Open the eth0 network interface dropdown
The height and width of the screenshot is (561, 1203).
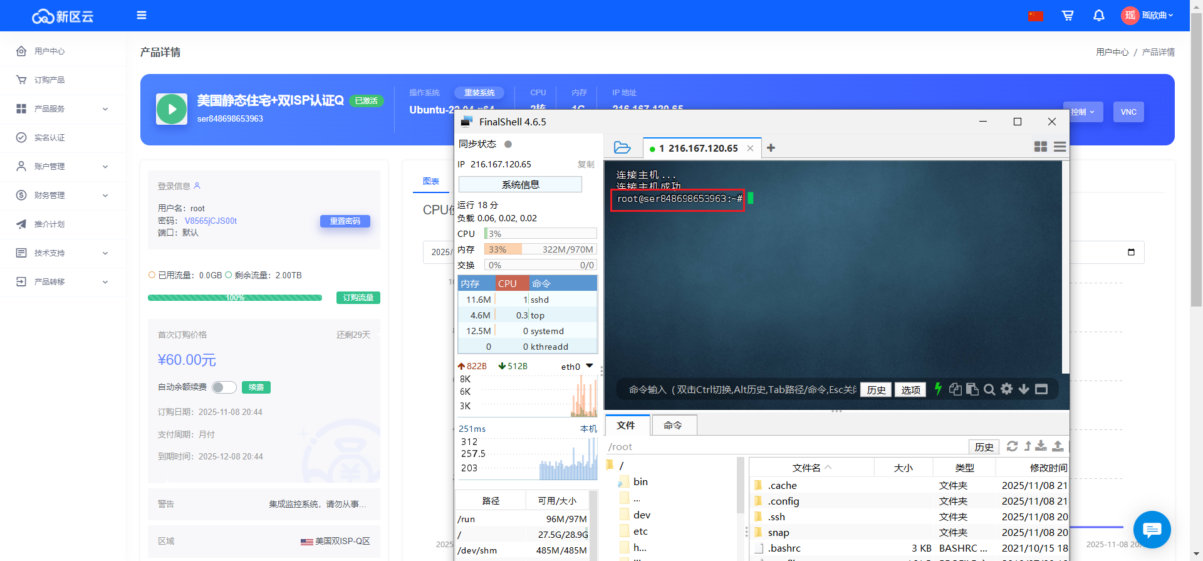(589, 366)
